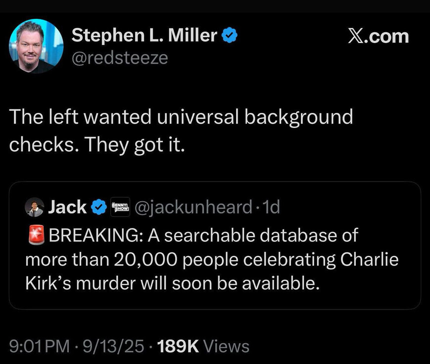Click Jack's blue verified checkmark
Image resolution: width=430 pixels, height=364 pixels.
pyautogui.click(x=99, y=207)
